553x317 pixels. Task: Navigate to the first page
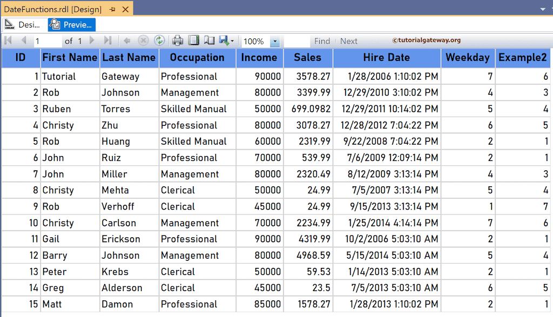(x=8, y=41)
